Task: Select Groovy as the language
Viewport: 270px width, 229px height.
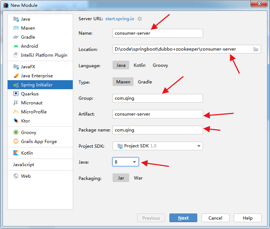Action: pyautogui.click(x=160, y=65)
